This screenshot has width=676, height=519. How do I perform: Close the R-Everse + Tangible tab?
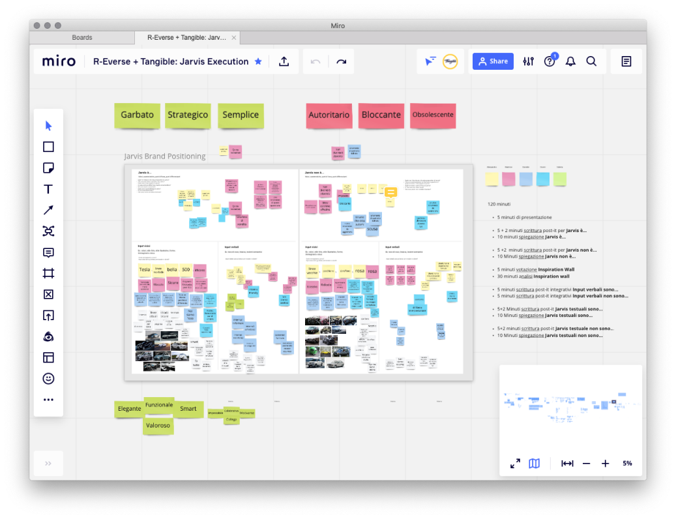coord(235,38)
